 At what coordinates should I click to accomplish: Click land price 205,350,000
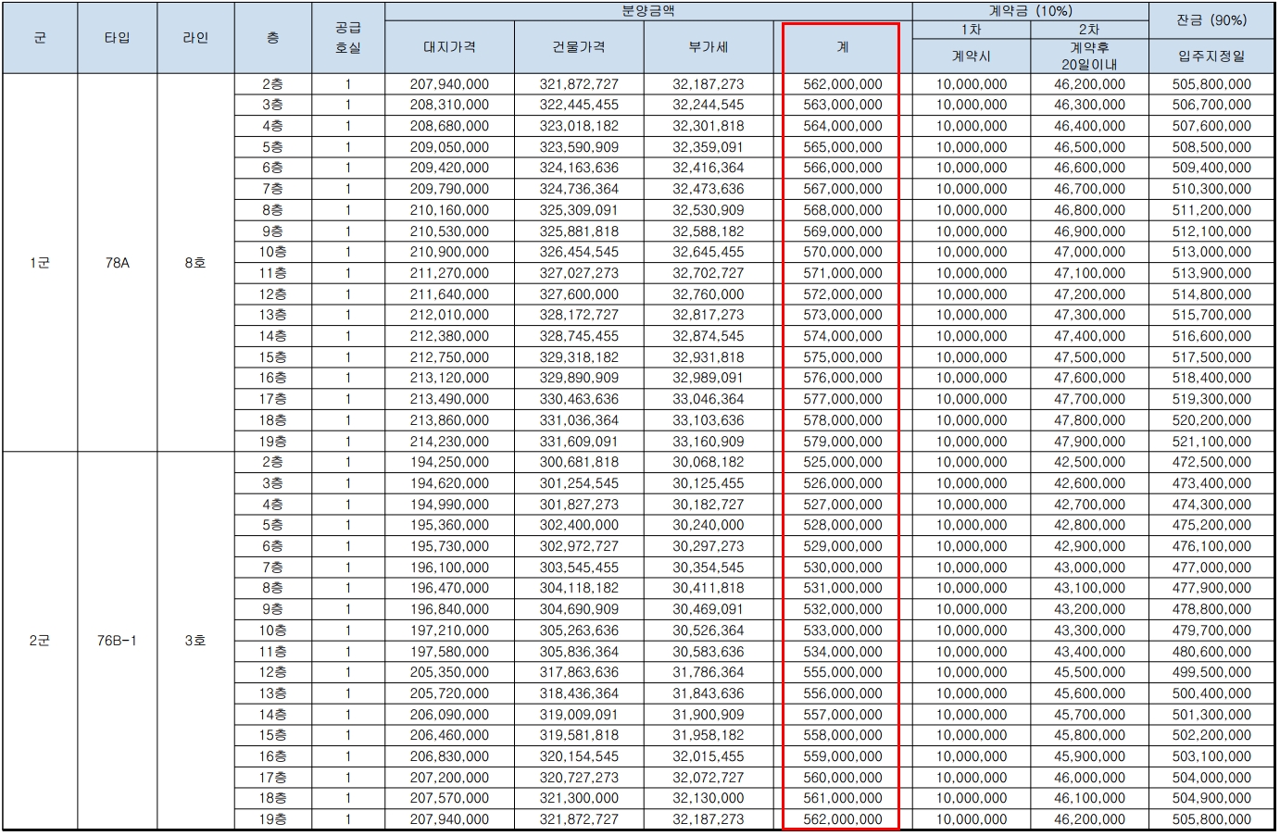coord(449,672)
